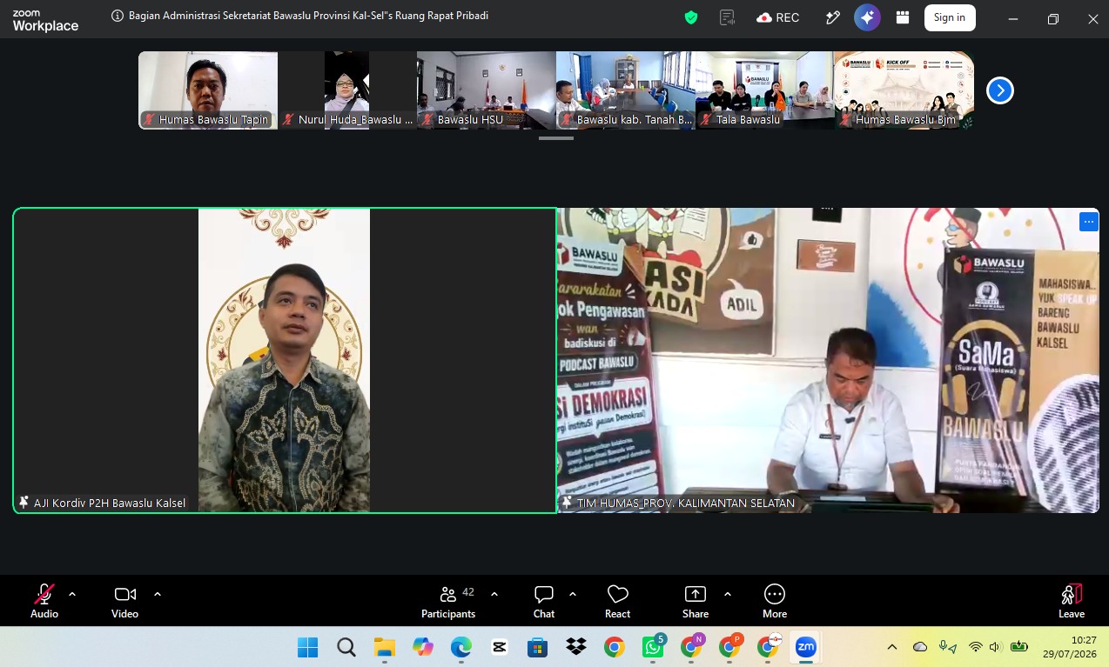Select the Bawaslu kab. Tanah B thumbnail
Viewport: 1109px width, 667px height.
pyautogui.click(x=626, y=90)
